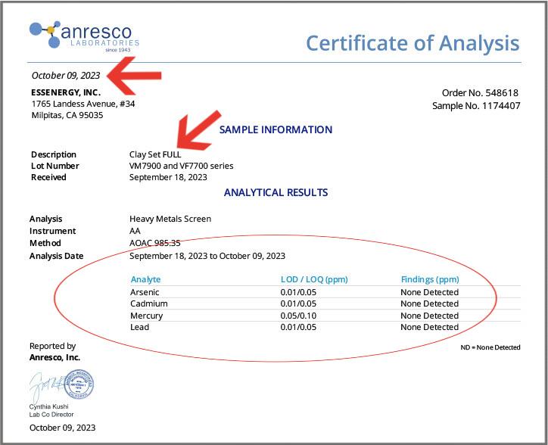Select the Heavy Metals Screen value

(x=170, y=219)
